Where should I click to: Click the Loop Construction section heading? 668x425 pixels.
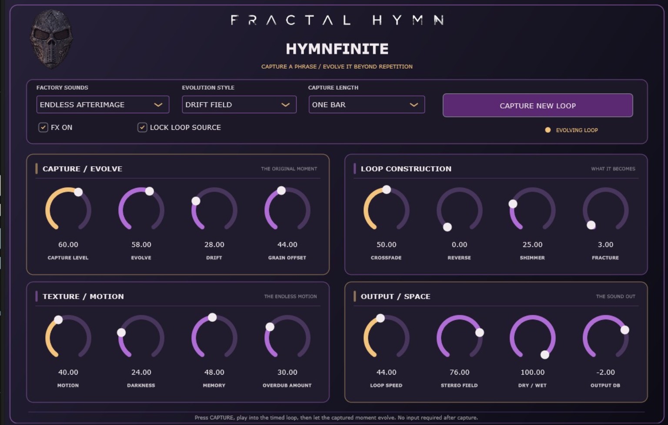point(406,169)
